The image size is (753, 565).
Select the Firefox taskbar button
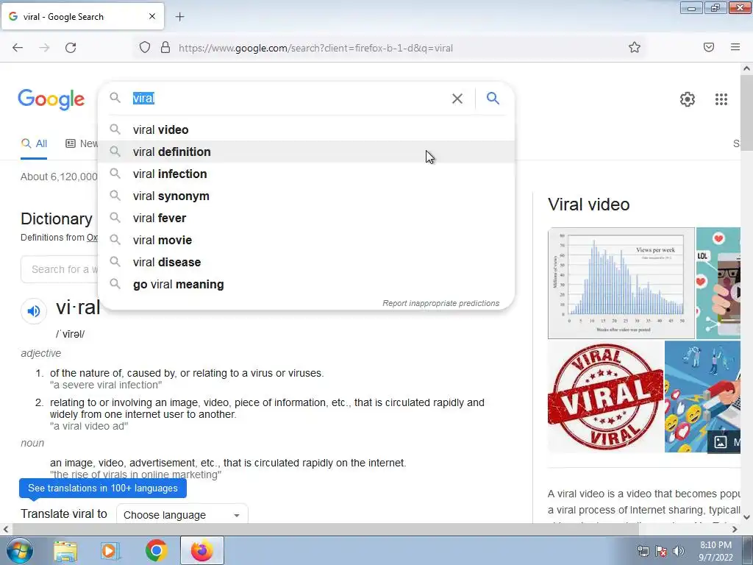click(x=201, y=550)
